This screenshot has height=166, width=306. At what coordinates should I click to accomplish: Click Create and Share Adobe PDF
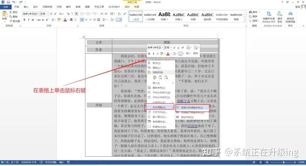(x=269, y=17)
